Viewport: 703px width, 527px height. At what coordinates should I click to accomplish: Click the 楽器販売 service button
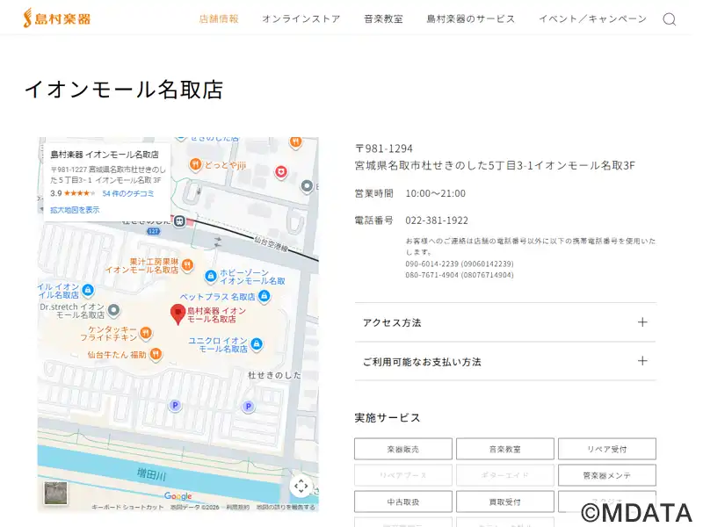click(x=402, y=449)
